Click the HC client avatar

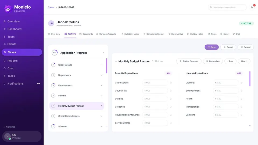point(51,23)
